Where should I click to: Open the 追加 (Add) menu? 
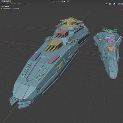pyautogui.click(x=15, y=4)
